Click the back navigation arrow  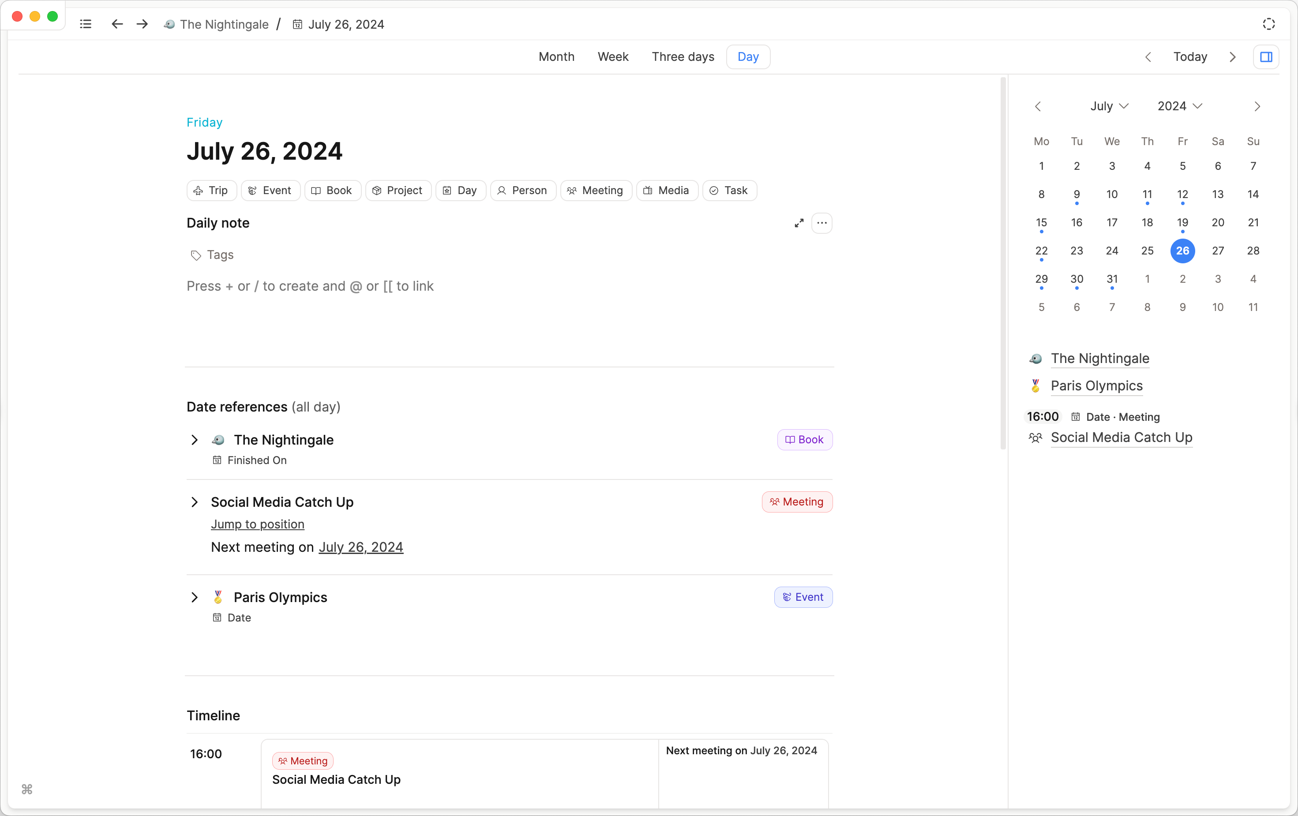coord(117,24)
